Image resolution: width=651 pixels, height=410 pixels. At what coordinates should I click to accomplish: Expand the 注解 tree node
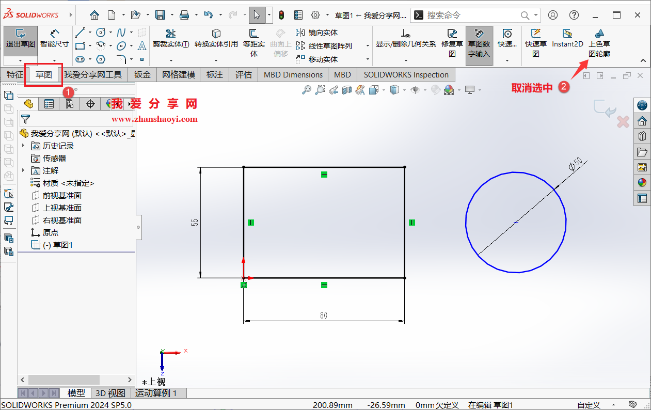coord(23,170)
